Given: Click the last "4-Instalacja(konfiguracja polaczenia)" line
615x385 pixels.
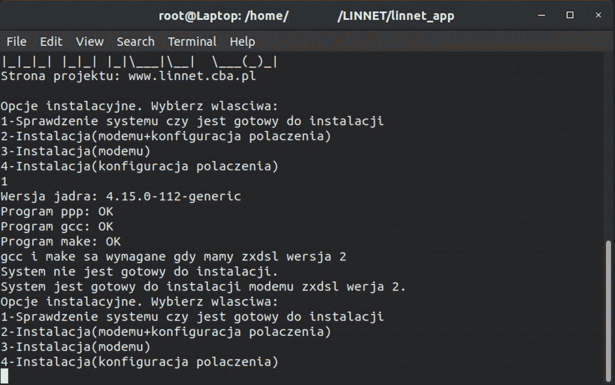Looking at the screenshot, I should click(x=140, y=361).
